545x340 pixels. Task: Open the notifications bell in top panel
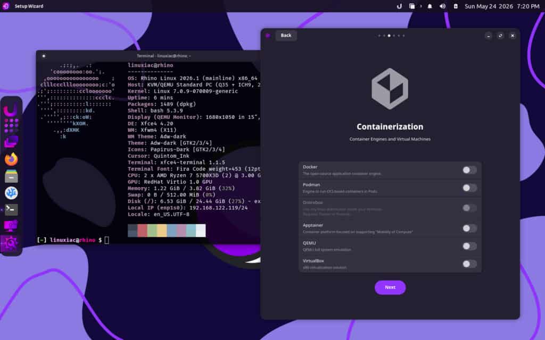point(430,6)
